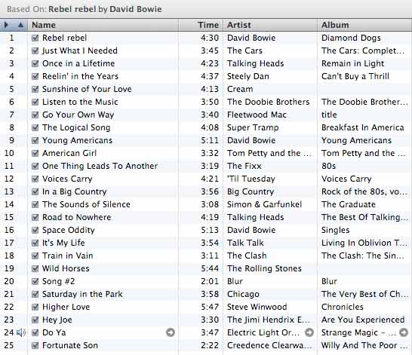Sort by the Name column header
Viewport: 412px width, 355px height.
[x=103, y=25]
